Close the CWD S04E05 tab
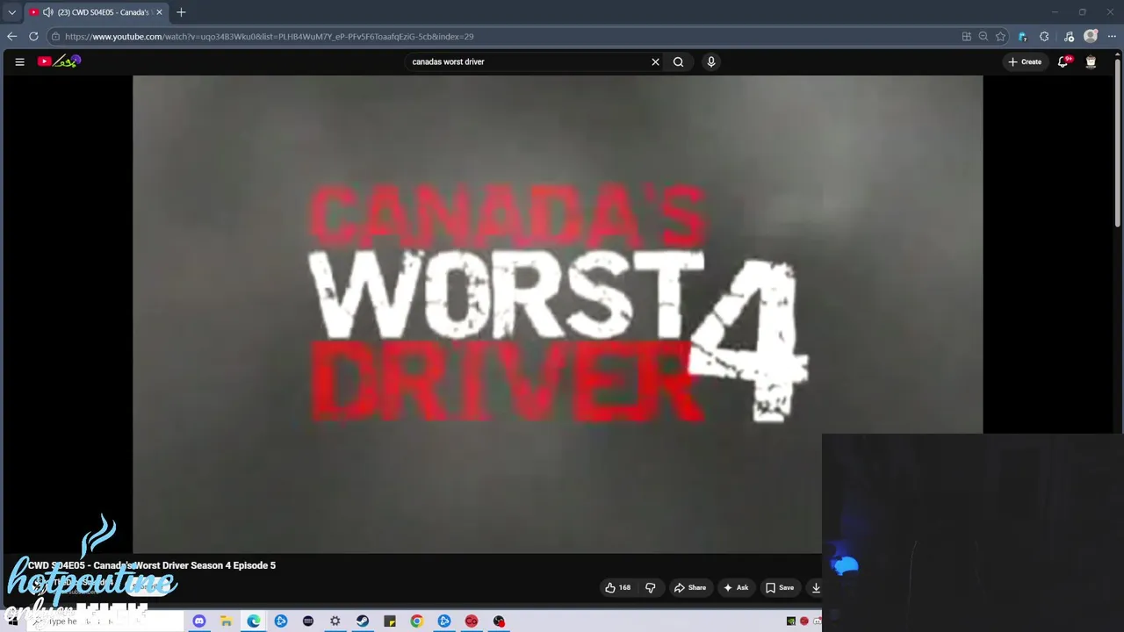This screenshot has height=632, width=1124. tap(159, 12)
